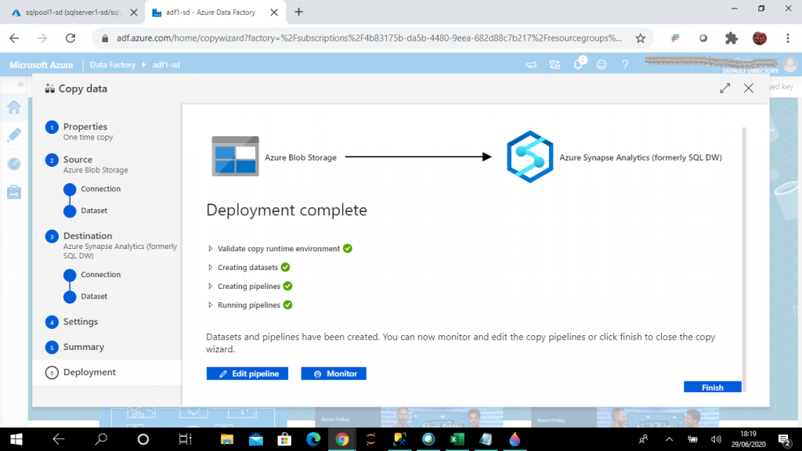Open the help question mark icon
The width and height of the screenshot is (802, 451).
point(625,64)
